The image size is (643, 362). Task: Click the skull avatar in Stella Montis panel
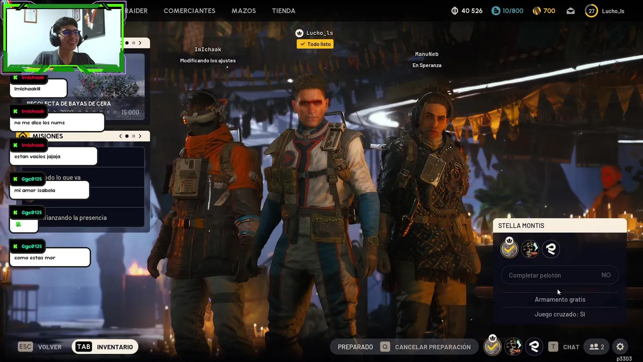coord(530,249)
